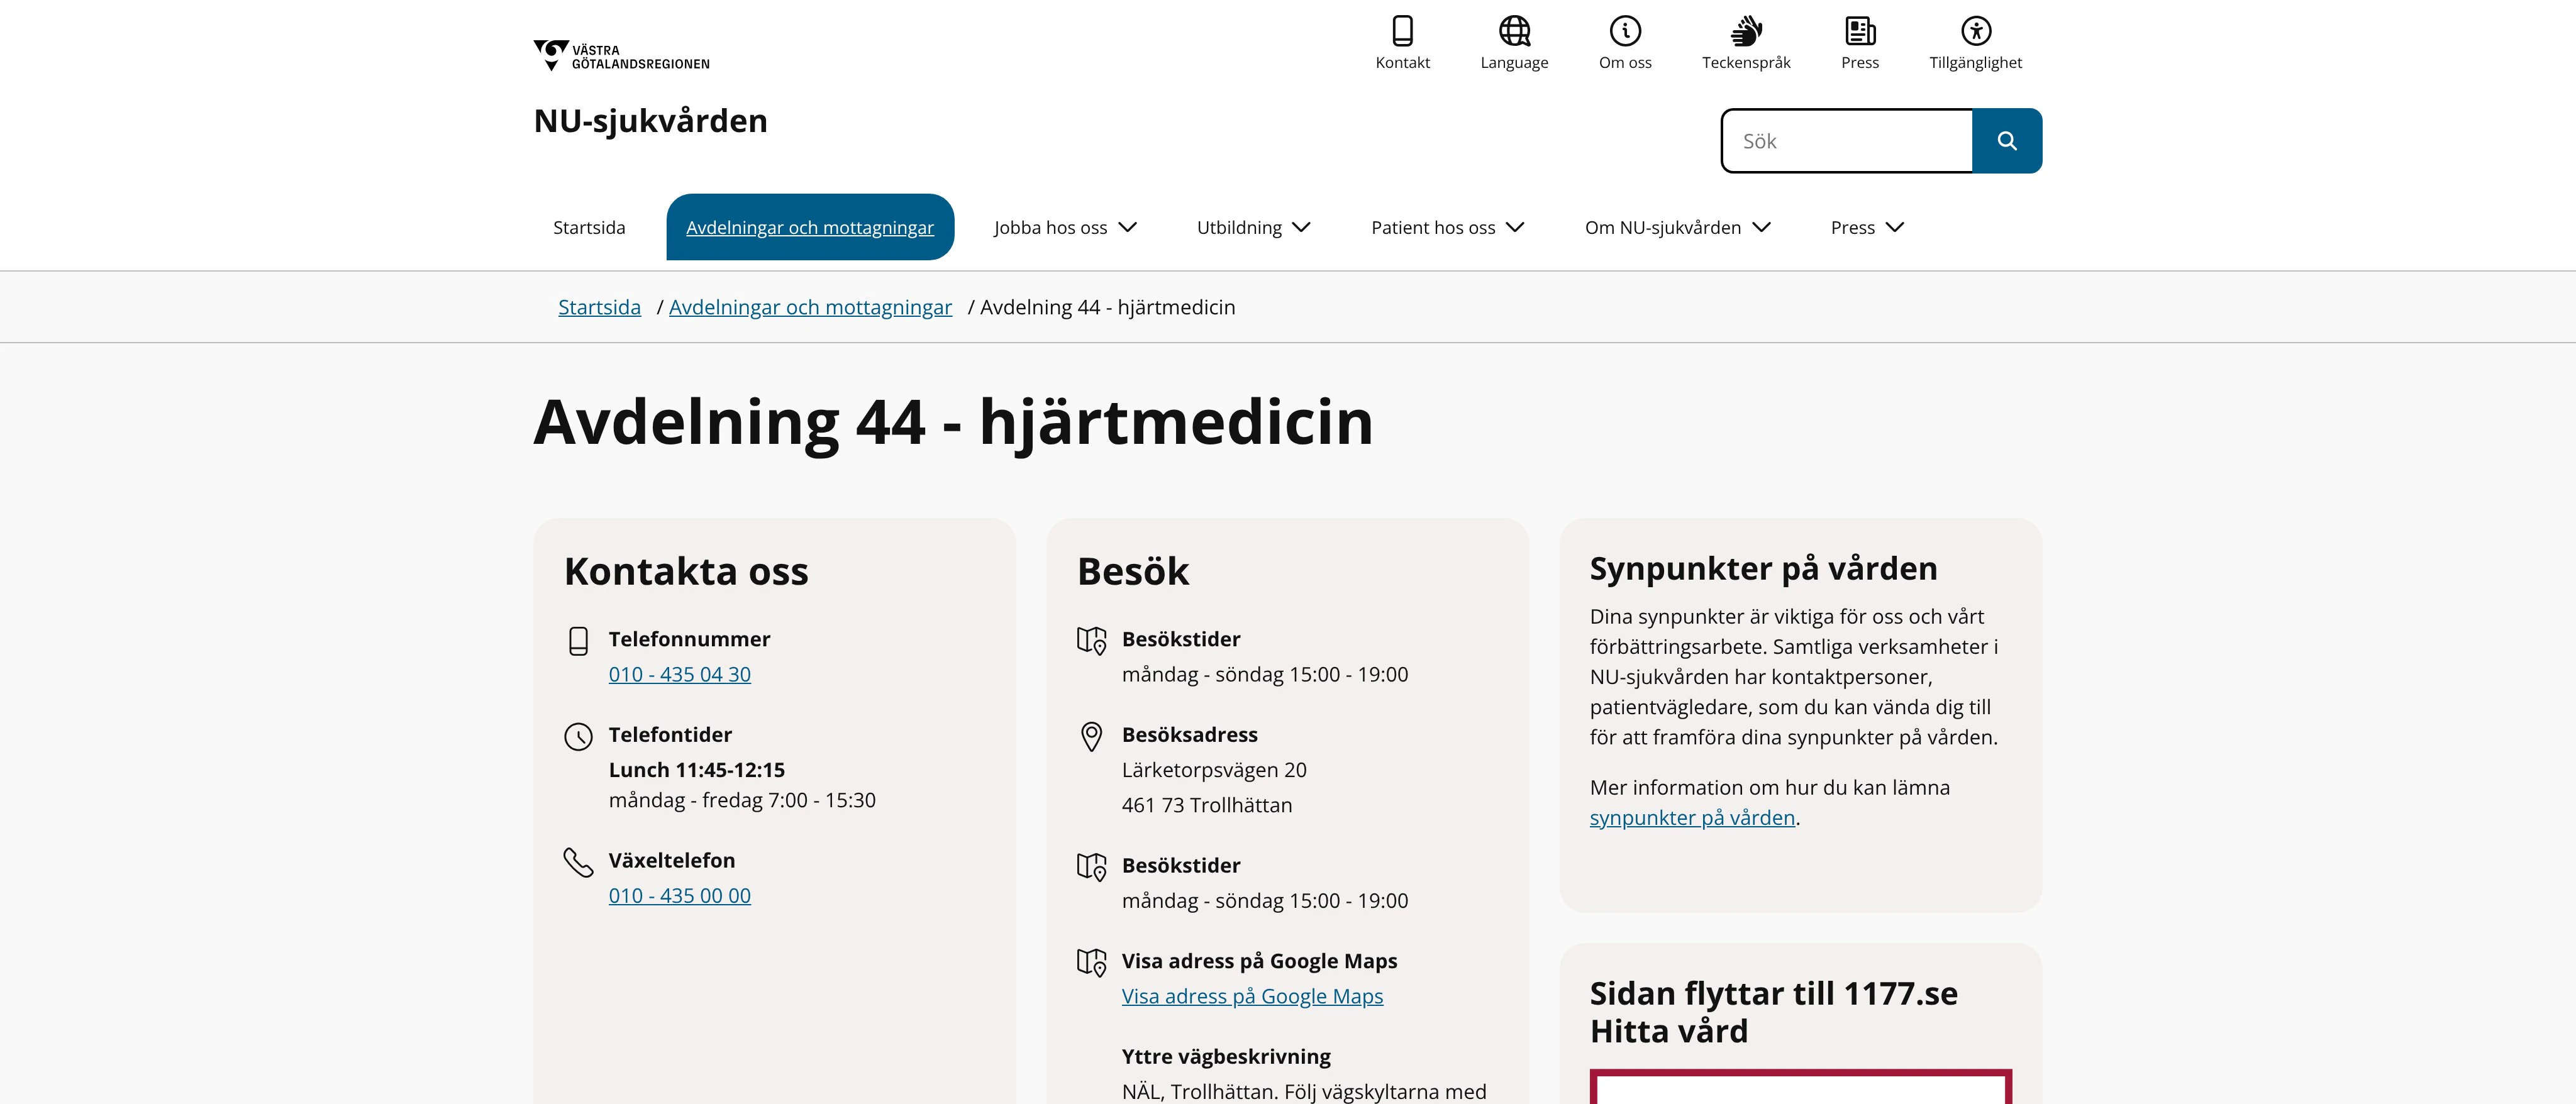Click Avdelningar och mottagningar breadcrumb link

(x=810, y=307)
